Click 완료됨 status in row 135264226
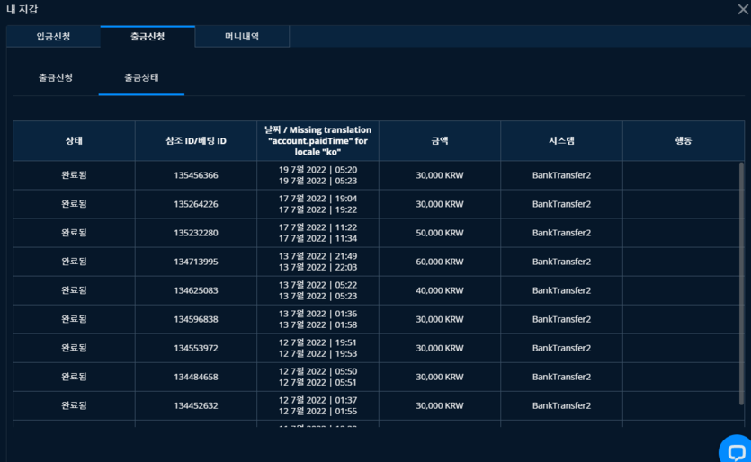 tap(74, 204)
